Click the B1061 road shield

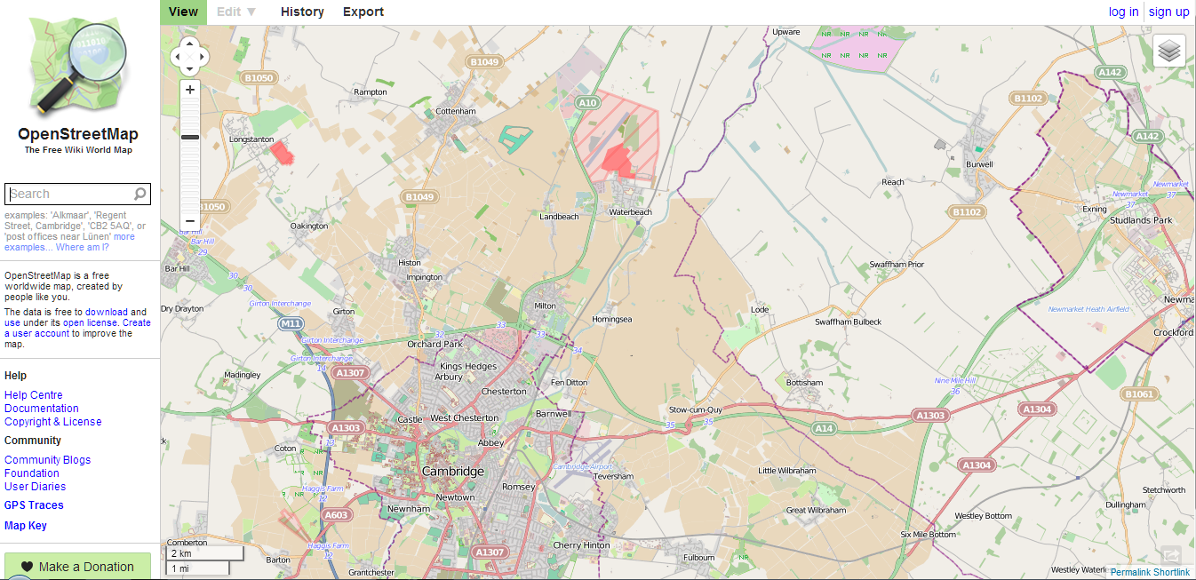click(1138, 393)
